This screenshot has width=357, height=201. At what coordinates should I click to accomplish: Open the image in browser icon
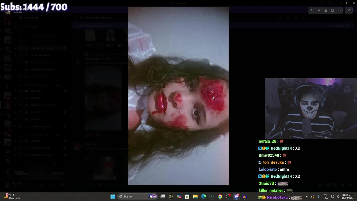332,10
